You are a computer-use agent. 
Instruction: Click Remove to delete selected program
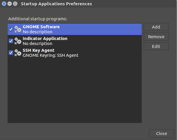[156, 37]
